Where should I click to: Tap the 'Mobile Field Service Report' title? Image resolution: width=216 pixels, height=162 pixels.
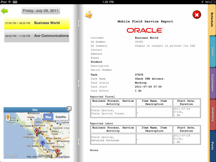click(145, 22)
